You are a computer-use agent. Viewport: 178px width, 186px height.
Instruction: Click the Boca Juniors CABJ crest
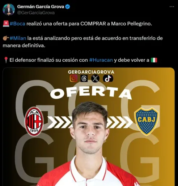tap(146, 121)
